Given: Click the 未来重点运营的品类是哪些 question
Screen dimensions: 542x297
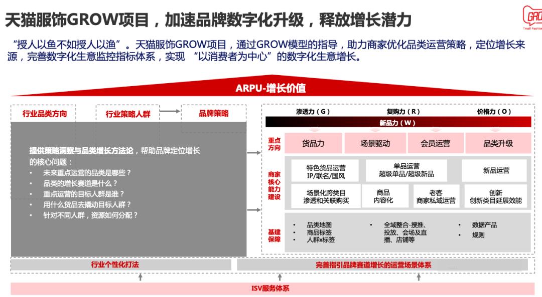Looking at the screenshot, I should pyautogui.click(x=87, y=173).
